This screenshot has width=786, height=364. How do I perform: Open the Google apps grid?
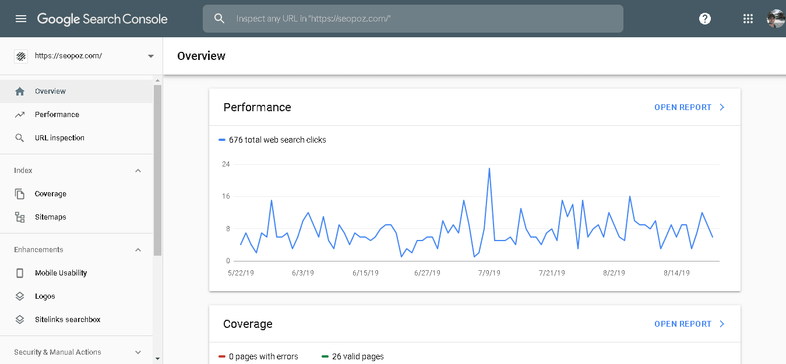pyautogui.click(x=748, y=19)
